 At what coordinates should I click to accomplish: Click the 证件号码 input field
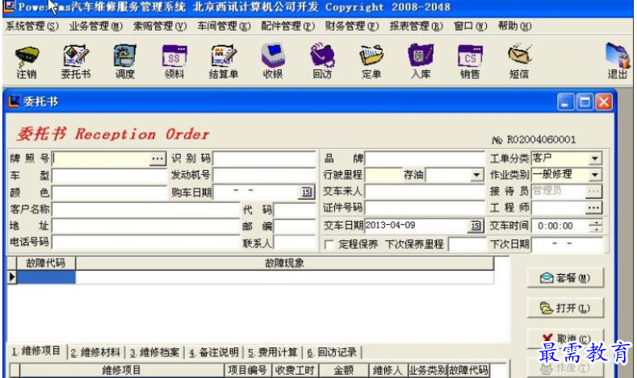coord(425,208)
